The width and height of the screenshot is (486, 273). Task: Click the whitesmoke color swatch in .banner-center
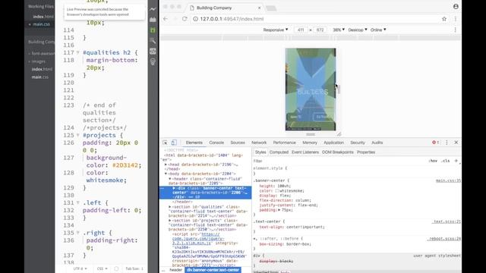coord(277,191)
